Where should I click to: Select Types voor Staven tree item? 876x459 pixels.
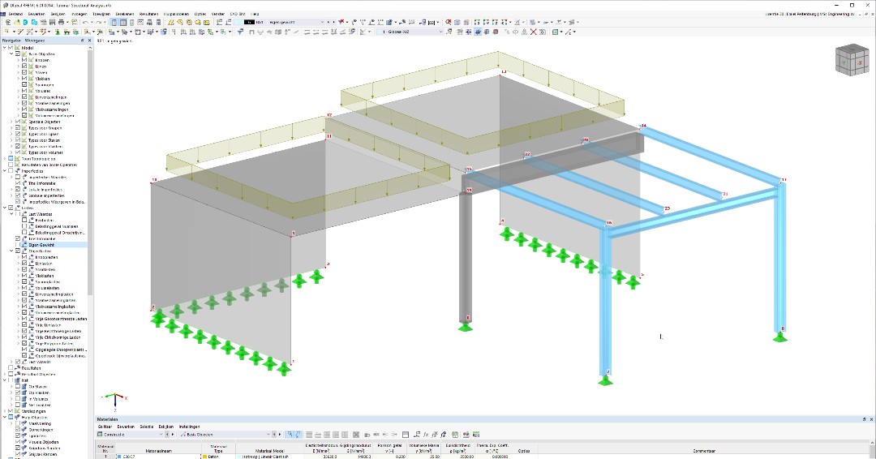point(45,140)
